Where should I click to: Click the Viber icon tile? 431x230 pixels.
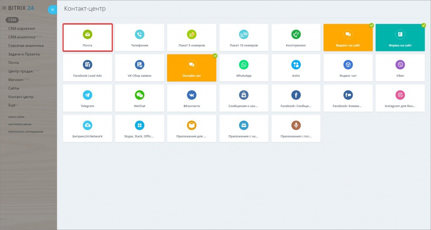[x=400, y=64]
